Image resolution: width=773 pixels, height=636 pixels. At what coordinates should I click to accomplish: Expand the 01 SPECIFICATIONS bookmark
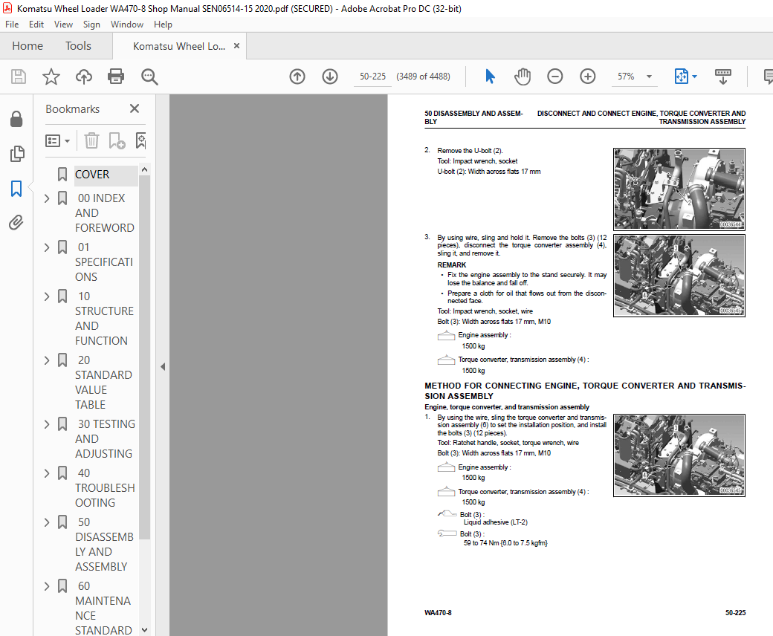(x=47, y=247)
